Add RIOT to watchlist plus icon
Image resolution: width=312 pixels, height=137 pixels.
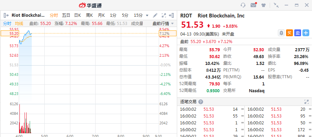306,33
